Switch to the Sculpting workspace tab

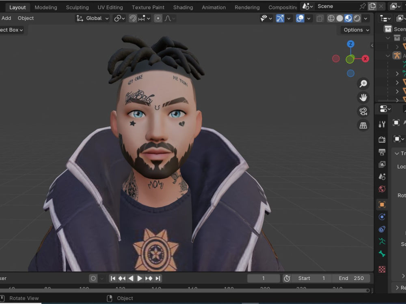[77, 7]
